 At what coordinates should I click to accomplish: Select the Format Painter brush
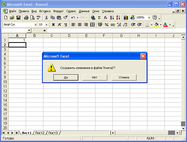pyautogui.click(x=65, y=18)
